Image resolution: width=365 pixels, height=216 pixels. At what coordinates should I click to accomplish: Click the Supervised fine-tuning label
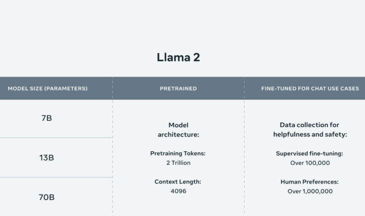(309, 154)
